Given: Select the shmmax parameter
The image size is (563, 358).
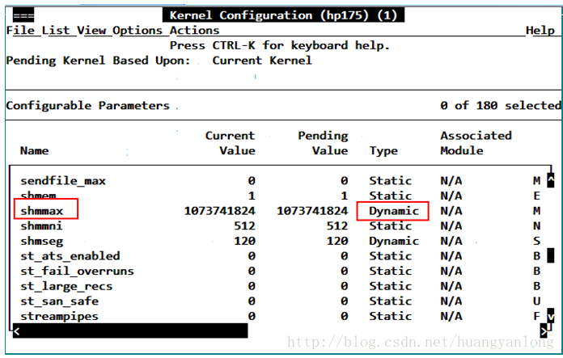Looking at the screenshot, I should (41, 211).
